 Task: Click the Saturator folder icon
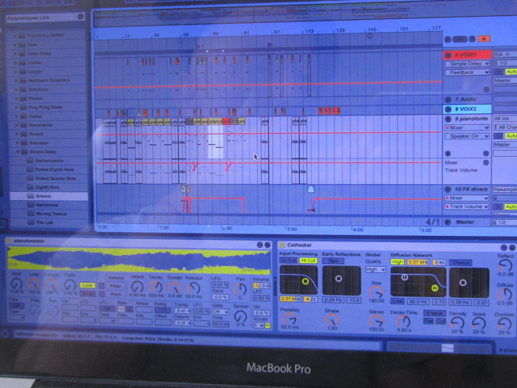(x=23, y=143)
